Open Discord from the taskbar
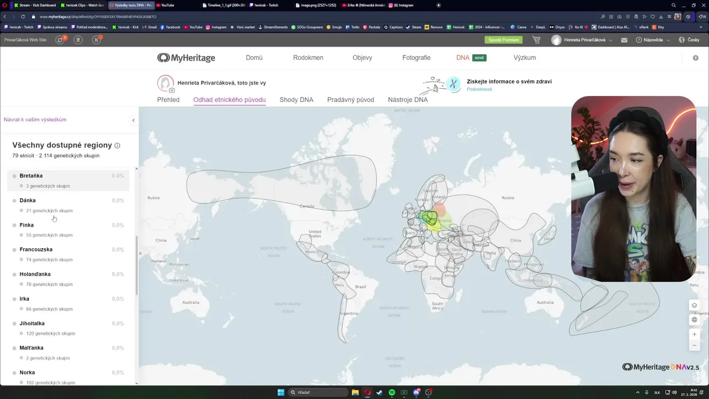Screen dimensions: 709x399 coord(417,392)
